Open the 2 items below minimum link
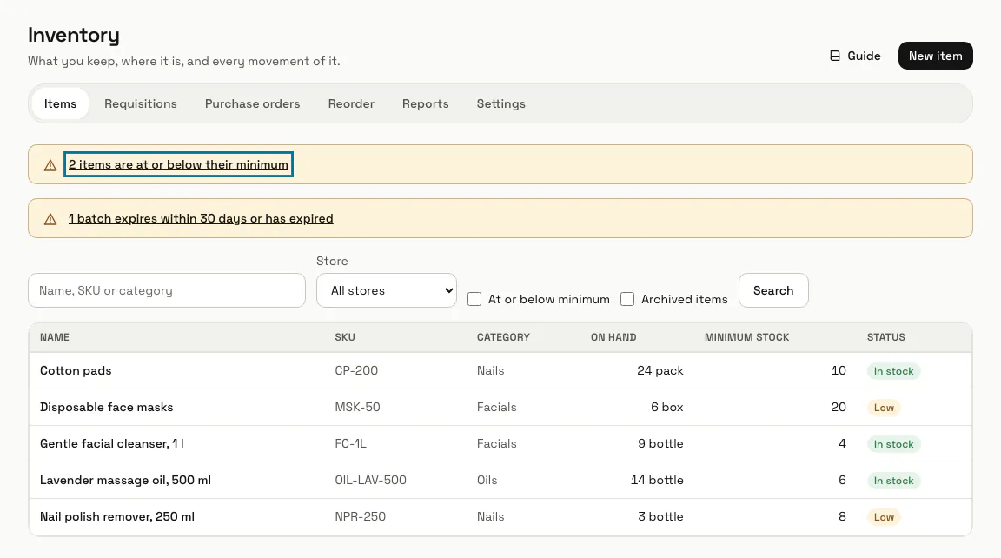Viewport: 1001px width, 558px height. tap(178, 164)
